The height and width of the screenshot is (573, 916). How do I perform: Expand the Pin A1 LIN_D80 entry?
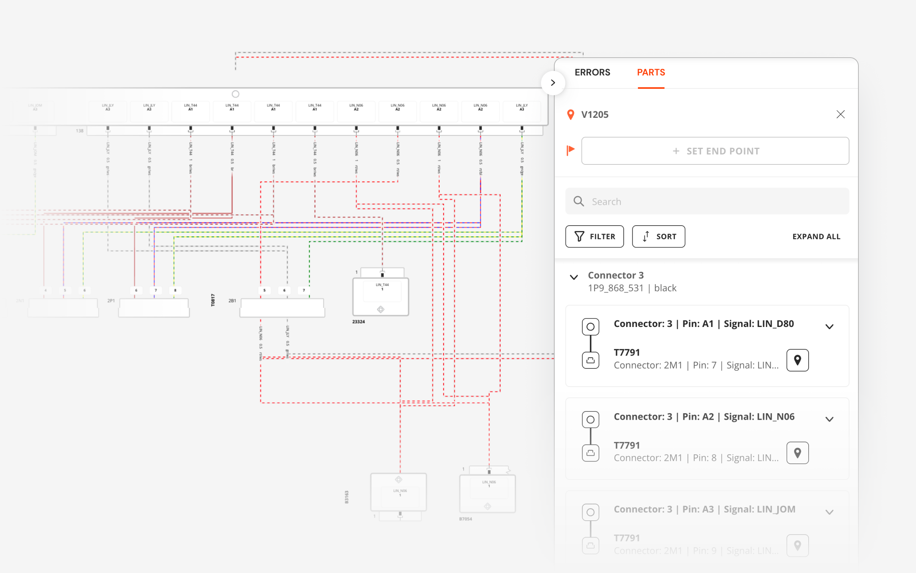point(829,327)
